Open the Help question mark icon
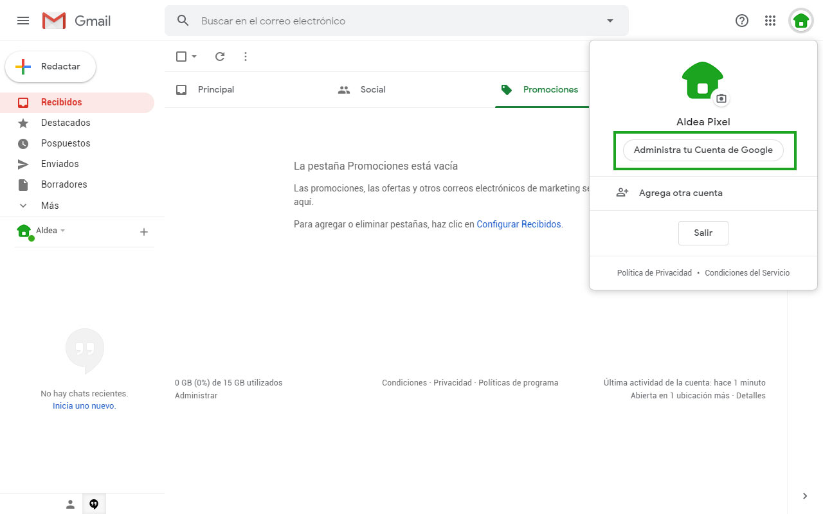823x514 pixels. click(742, 21)
